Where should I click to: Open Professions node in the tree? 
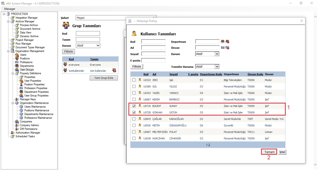click(x=26, y=62)
